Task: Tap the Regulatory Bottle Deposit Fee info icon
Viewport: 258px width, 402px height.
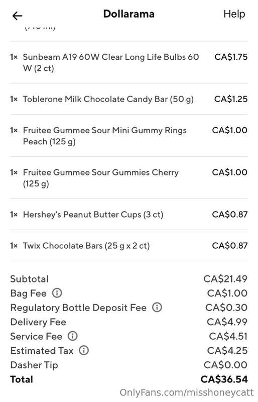Action: [x=157, y=307]
